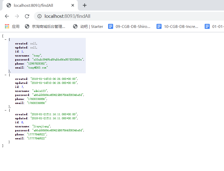Open the 09-CGB-DB-Shiro bookmark
This screenshot has width=224, height=171.
pos(129,26)
